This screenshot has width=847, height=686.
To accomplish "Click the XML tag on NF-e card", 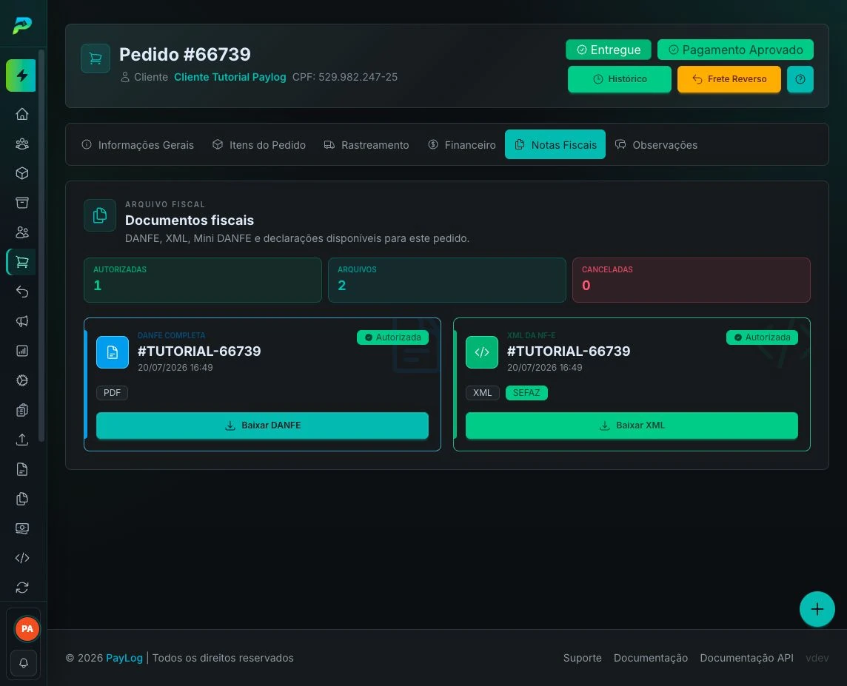I will pyautogui.click(x=483, y=393).
